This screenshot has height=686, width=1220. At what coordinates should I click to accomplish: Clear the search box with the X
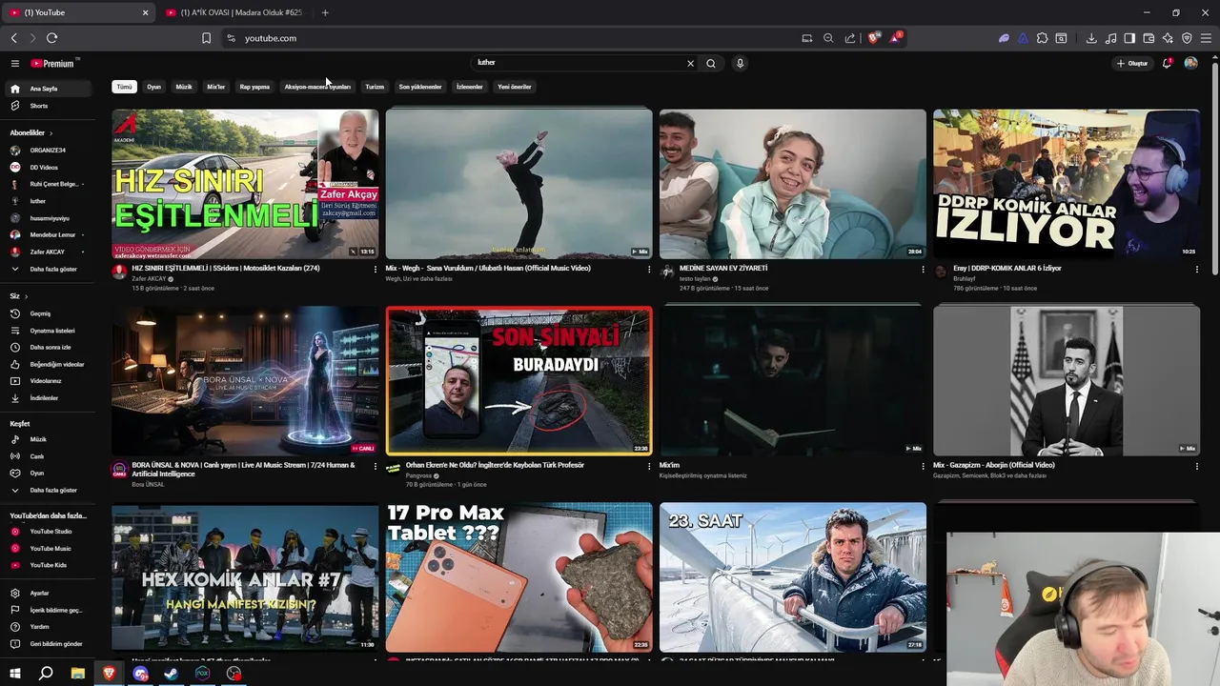690,63
